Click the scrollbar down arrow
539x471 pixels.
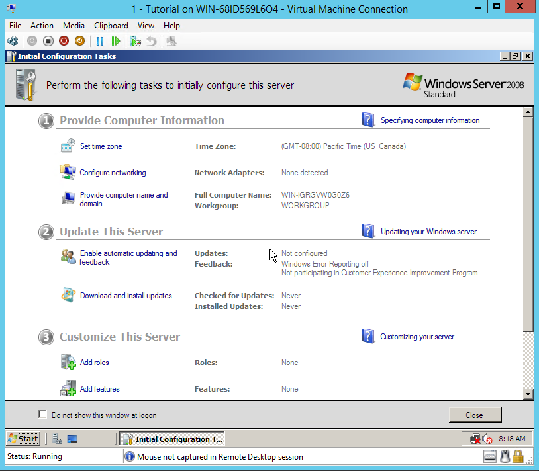pyautogui.click(x=528, y=394)
